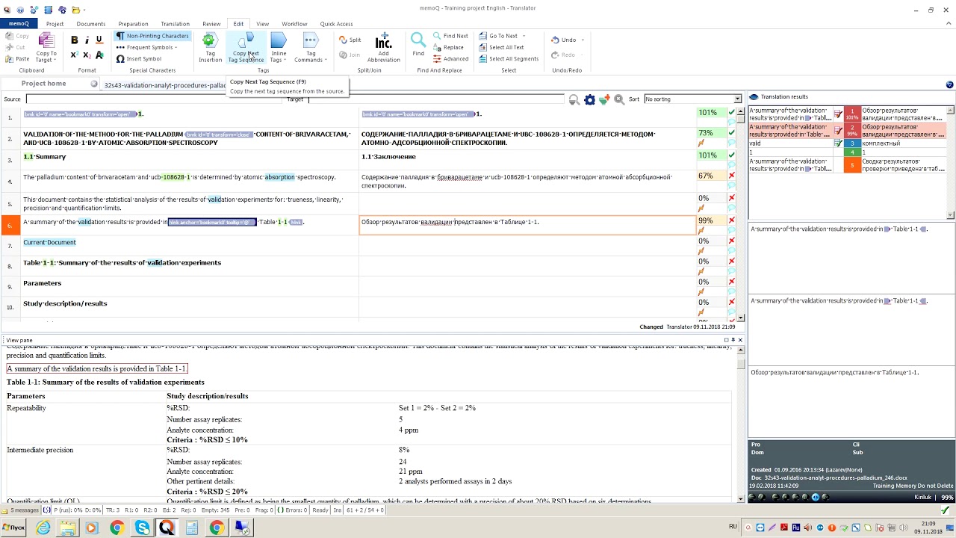Click the Replace icon
Screen dimensions: 956x538
[x=437, y=47]
